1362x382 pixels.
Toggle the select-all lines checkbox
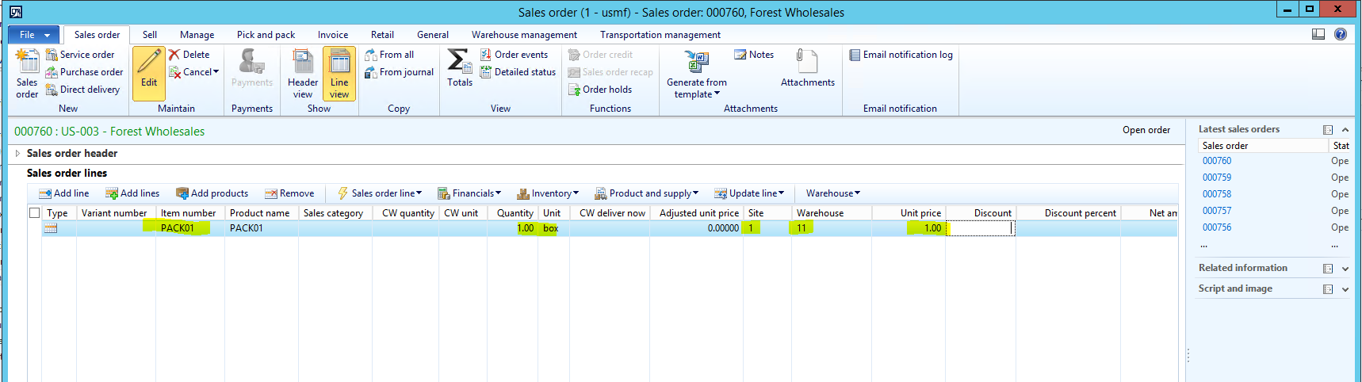click(34, 212)
